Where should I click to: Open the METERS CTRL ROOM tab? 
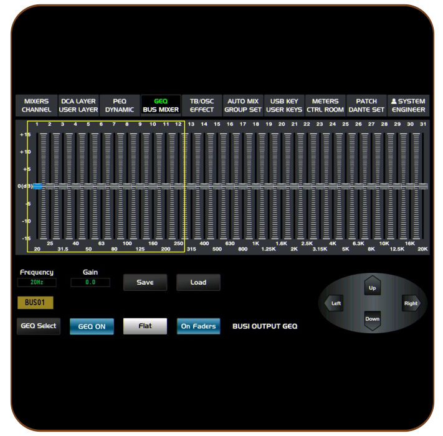(x=325, y=106)
